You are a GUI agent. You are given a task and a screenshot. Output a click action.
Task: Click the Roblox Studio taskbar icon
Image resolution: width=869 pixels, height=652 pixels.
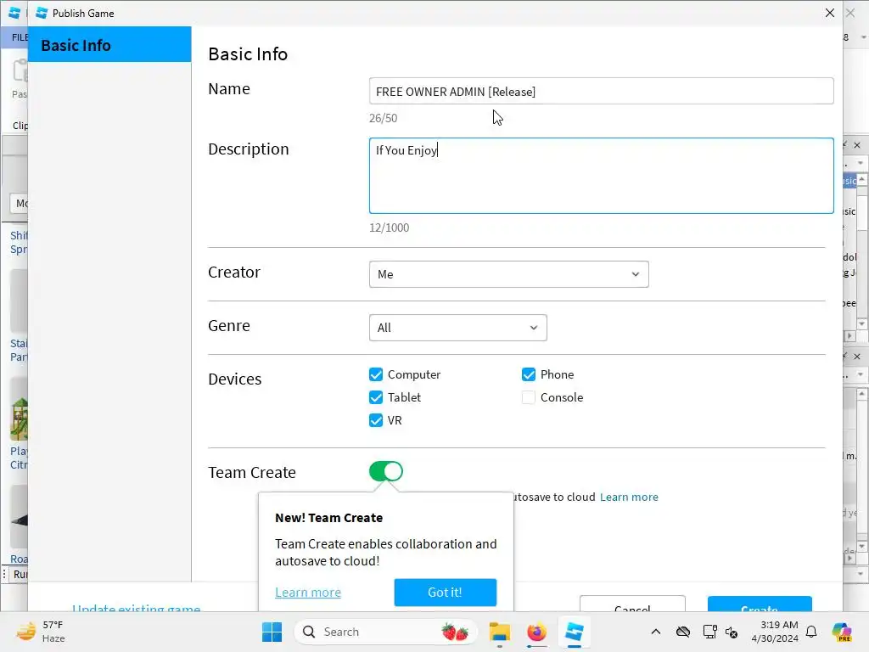[575, 632]
